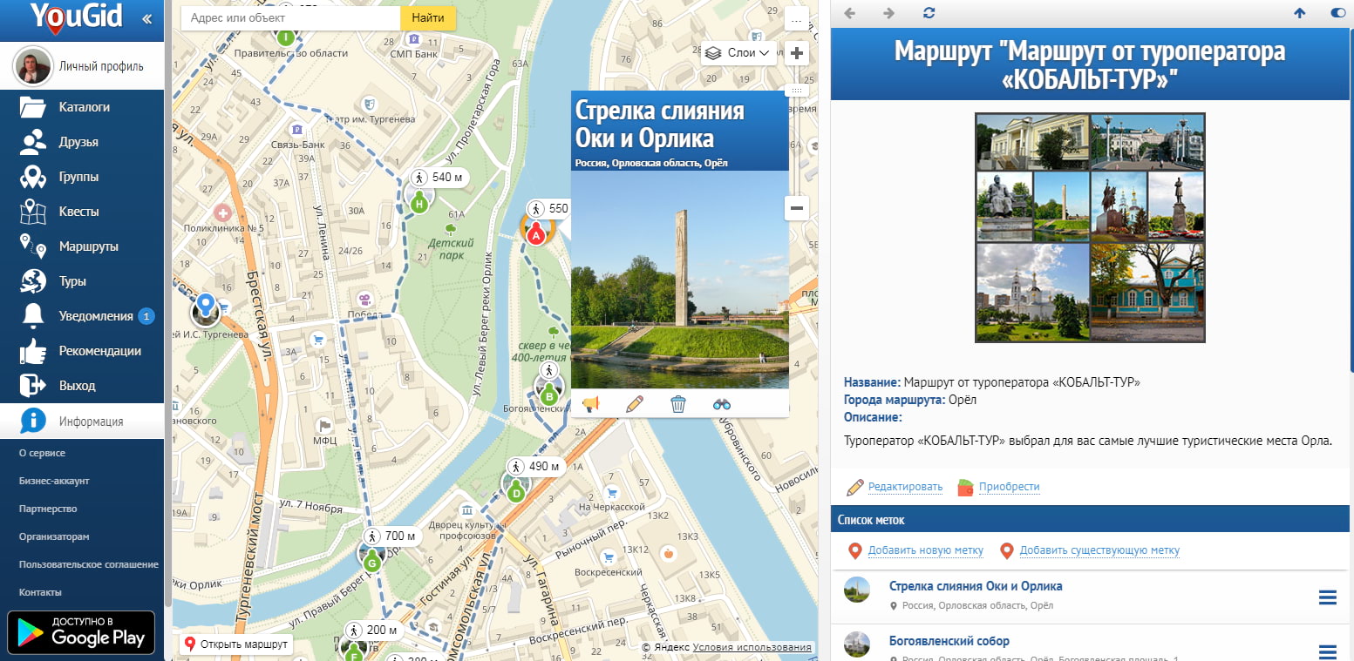Screen dimensions: 1354x661
Task: Collapse the sidebar with the double chevron
Action: coord(146,18)
